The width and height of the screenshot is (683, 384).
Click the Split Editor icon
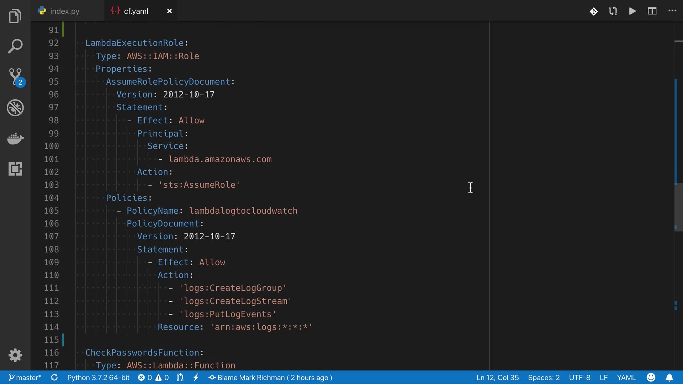tap(652, 11)
